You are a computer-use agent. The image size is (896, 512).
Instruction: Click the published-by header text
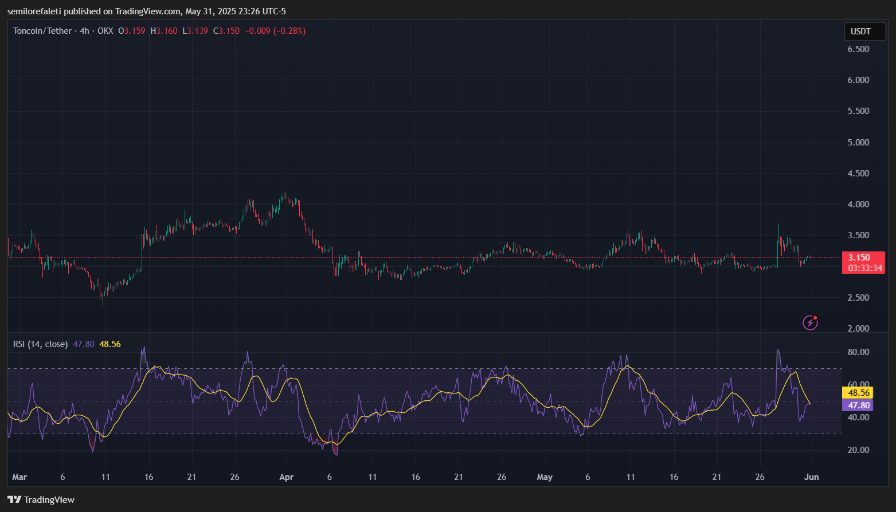[147, 11]
